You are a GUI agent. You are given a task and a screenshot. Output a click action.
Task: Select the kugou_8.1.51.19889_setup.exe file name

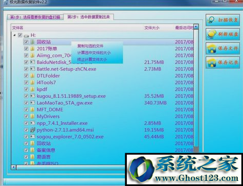pyautogui.click(x=71, y=96)
